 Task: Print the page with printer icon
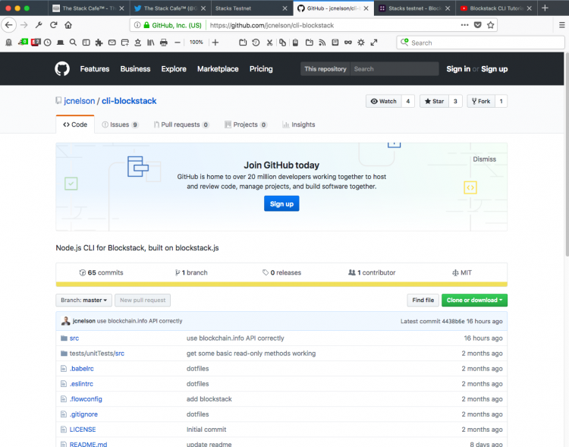(164, 42)
